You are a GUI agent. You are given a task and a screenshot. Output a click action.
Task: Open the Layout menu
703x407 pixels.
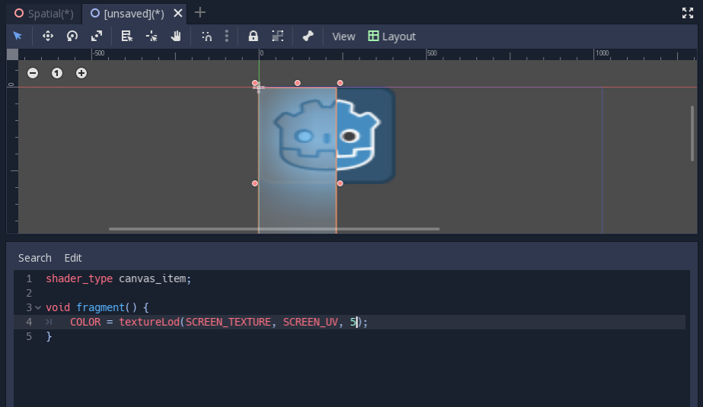point(391,37)
